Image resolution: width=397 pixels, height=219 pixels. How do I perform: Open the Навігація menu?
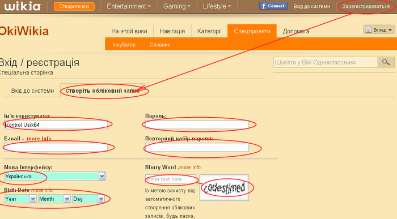click(172, 31)
